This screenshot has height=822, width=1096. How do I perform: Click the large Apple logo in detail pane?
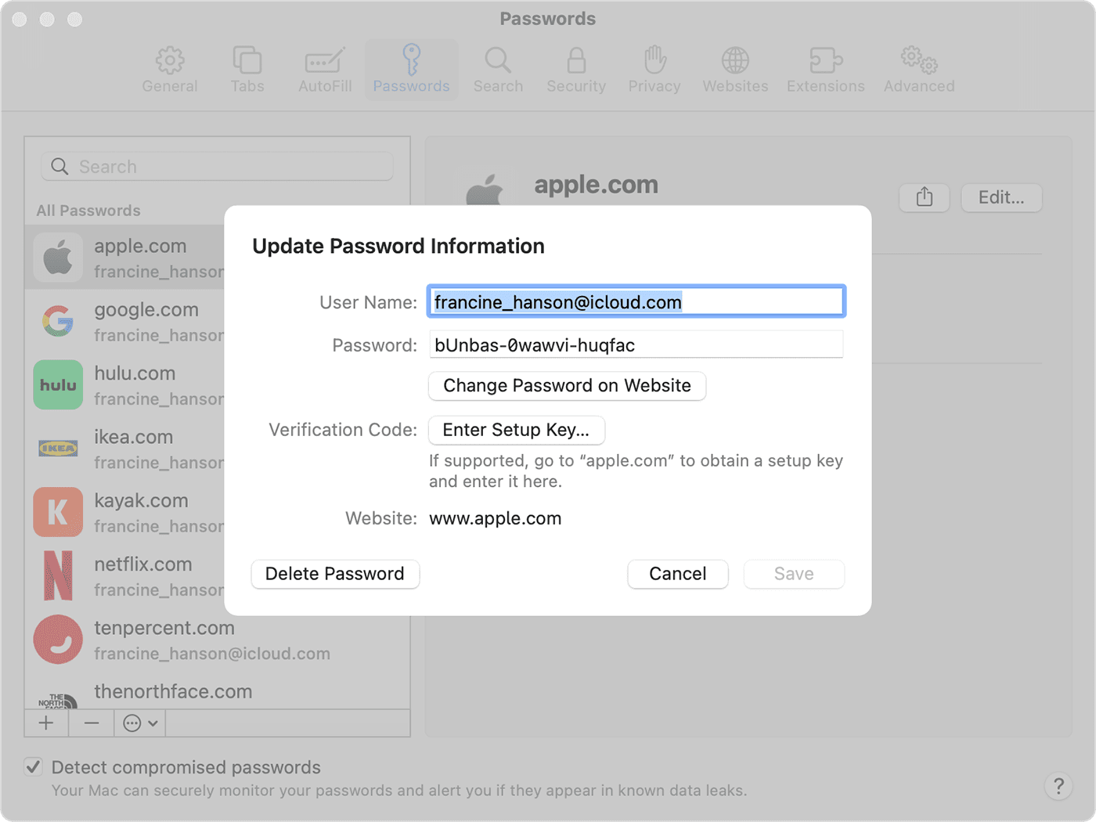click(485, 189)
